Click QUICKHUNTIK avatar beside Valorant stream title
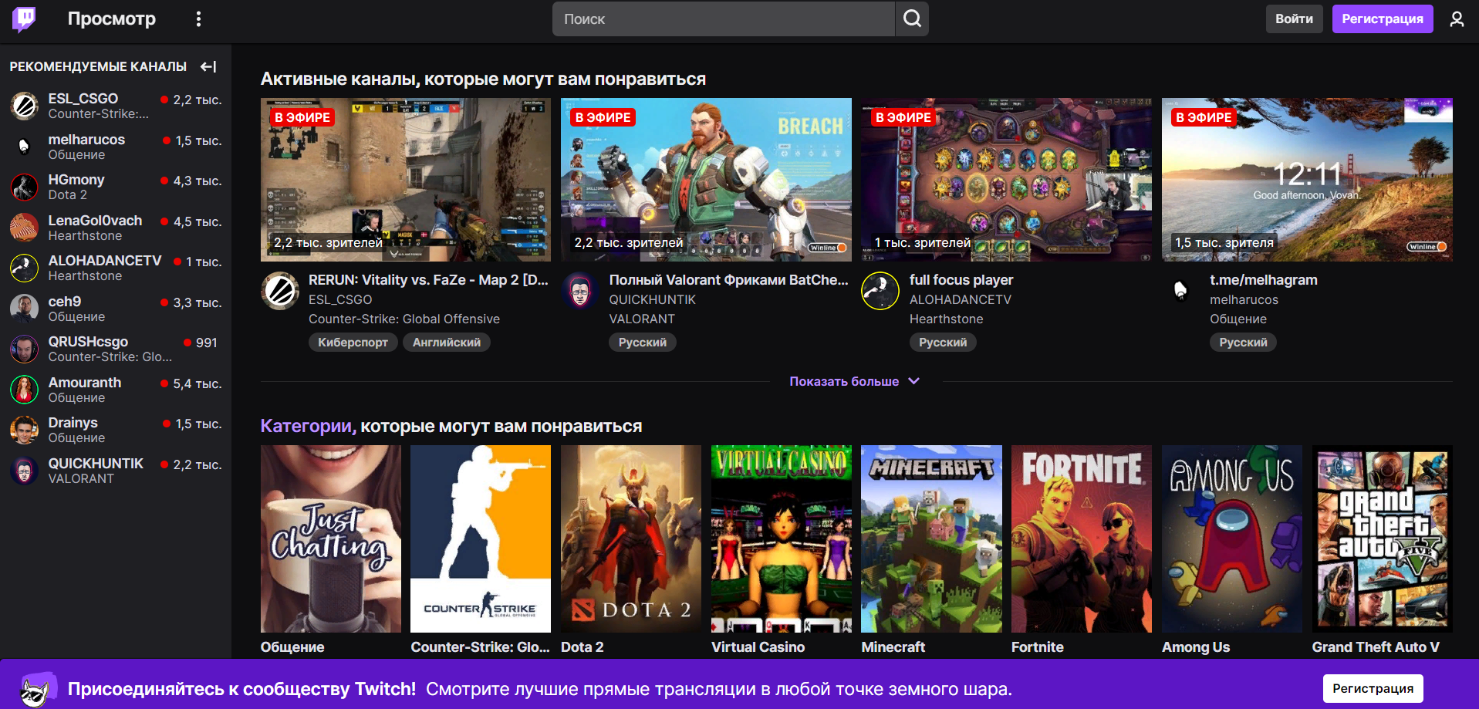 [x=580, y=291]
